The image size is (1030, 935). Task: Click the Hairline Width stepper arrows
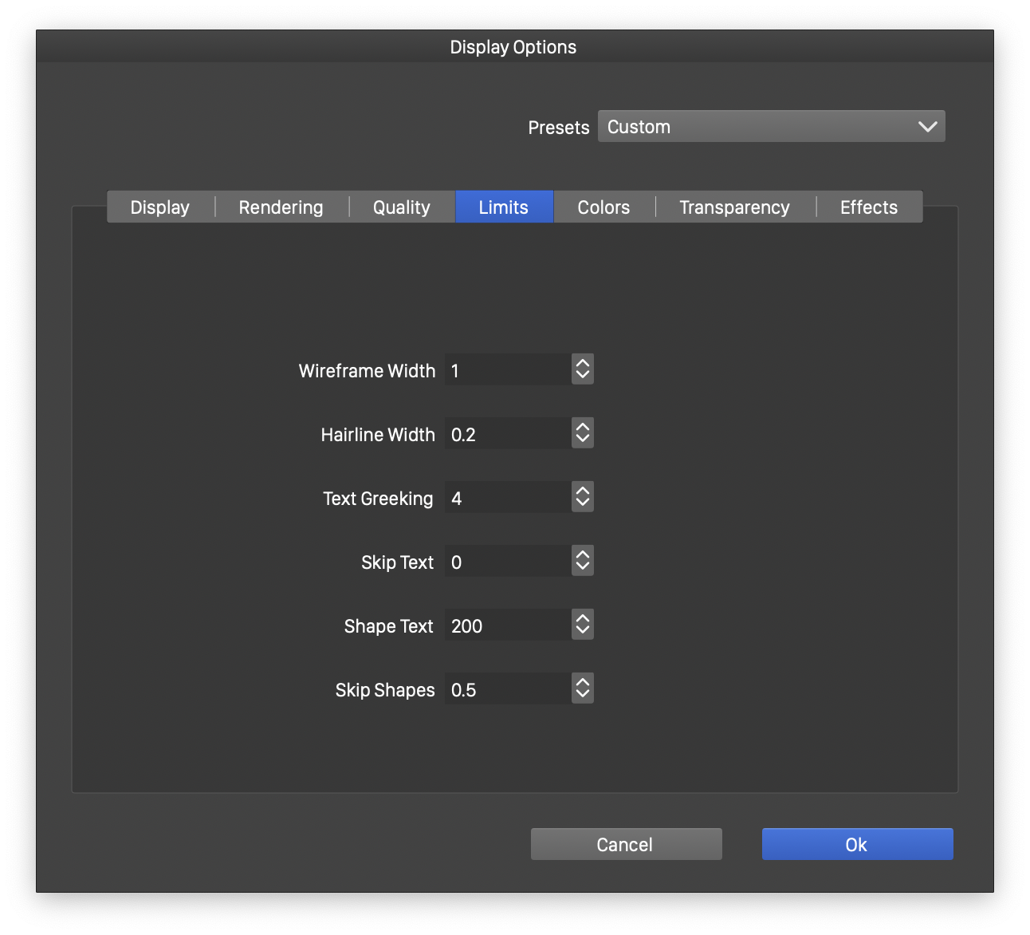(583, 433)
